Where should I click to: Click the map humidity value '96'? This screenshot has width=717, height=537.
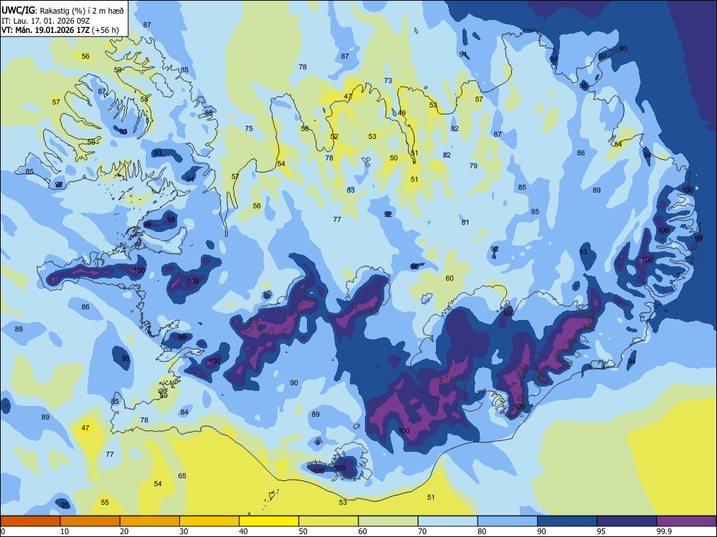(x=414, y=266)
